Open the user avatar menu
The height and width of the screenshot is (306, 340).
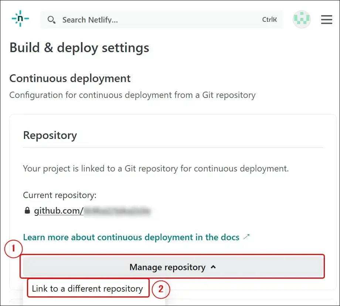pyautogui.click(x=302, y=20)
